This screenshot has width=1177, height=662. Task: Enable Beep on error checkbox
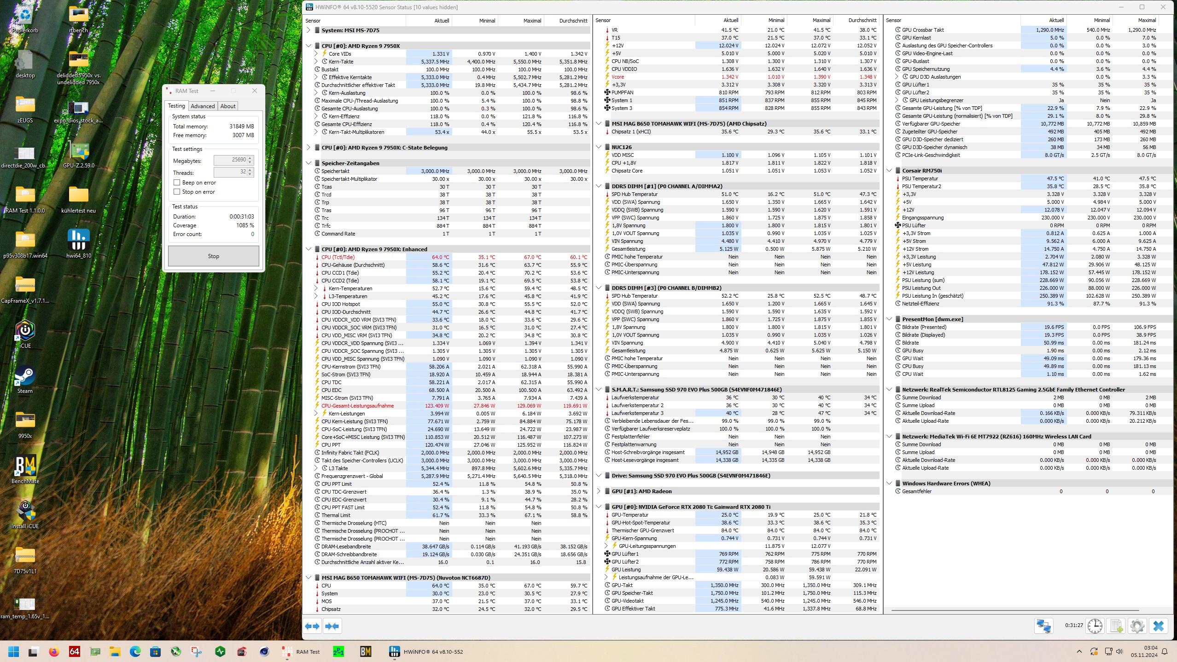pyautogui.click(x=177, y=183)
